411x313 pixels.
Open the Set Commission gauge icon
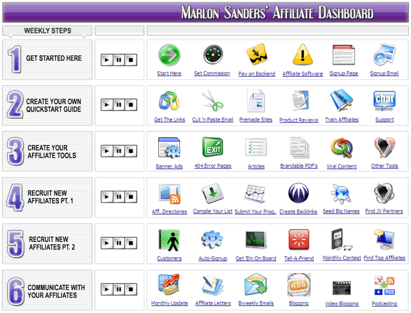point(213,56)
